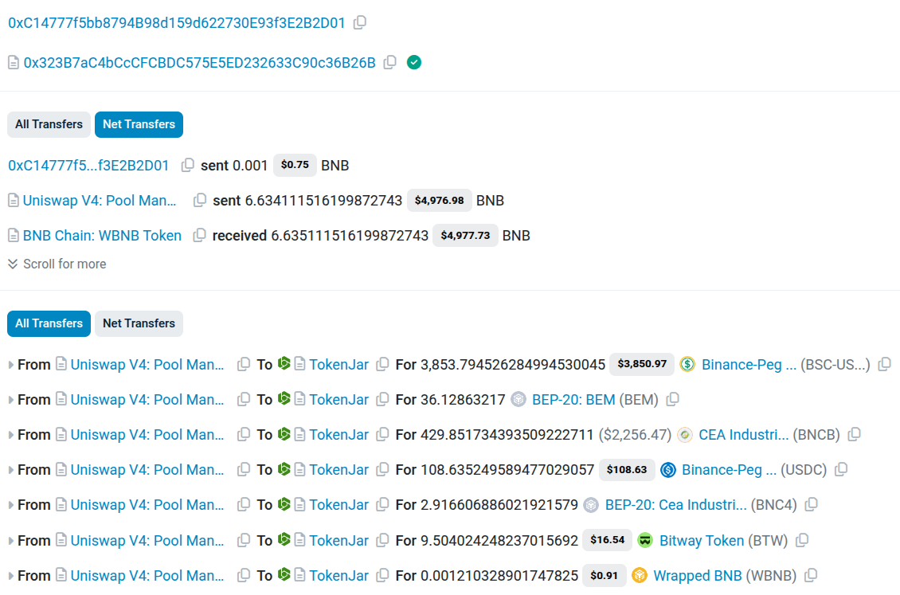The width and height of the screenshot is (900, 595).
Task: Click the $3,850.97 value badge
Action: (642, 364)
